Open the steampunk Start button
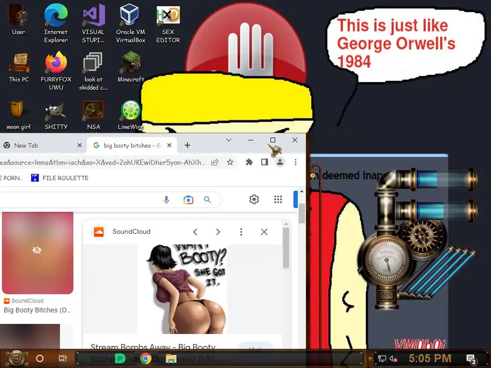This screenshot has width=491, height=368. tap(16, 358)
